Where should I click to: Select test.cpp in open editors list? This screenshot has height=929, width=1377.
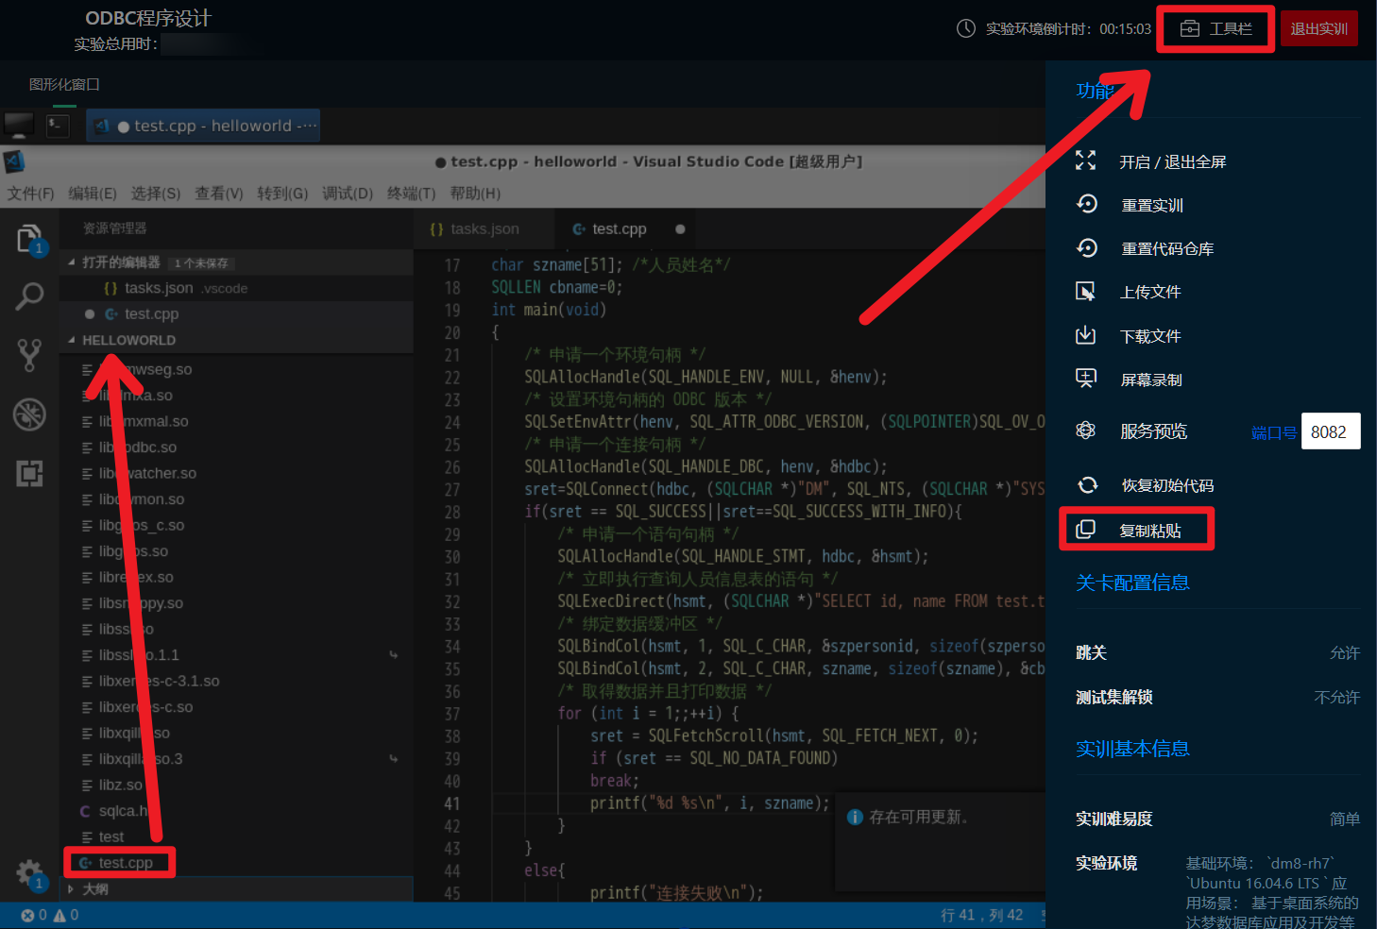236,314
